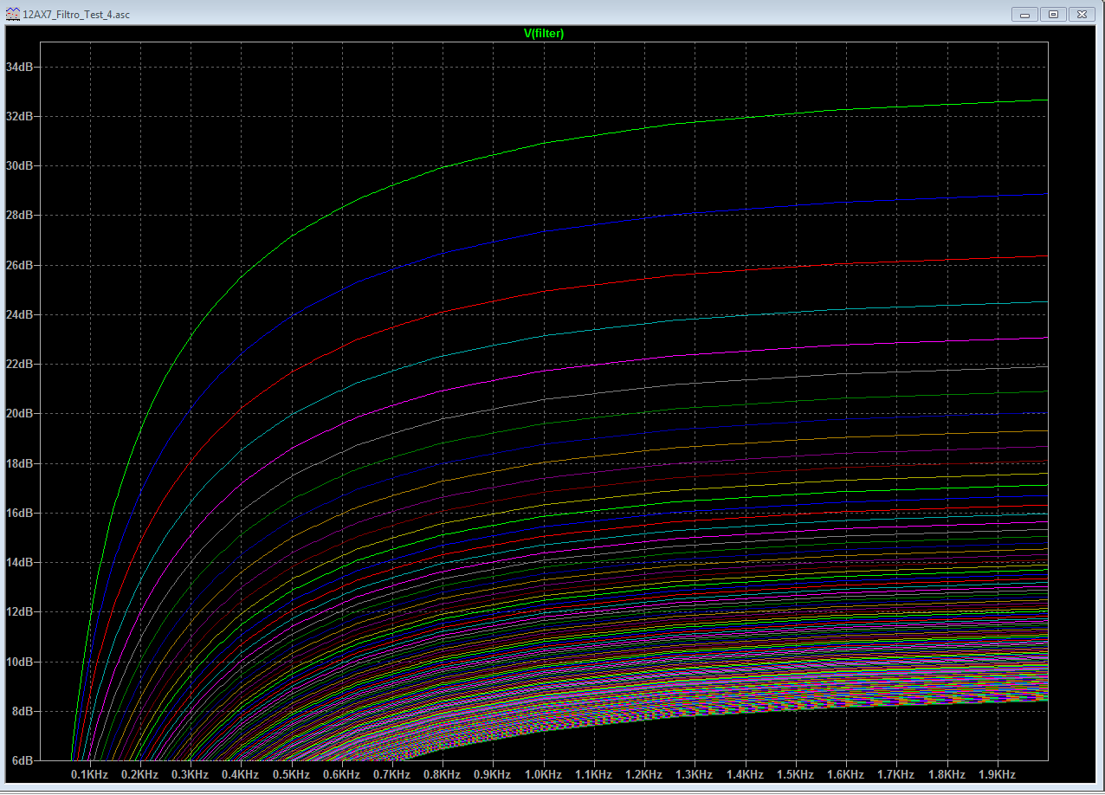This screenshot has height=795, width=1105.
Task: Click the 0.8KHz axis label
Action: 443,774
